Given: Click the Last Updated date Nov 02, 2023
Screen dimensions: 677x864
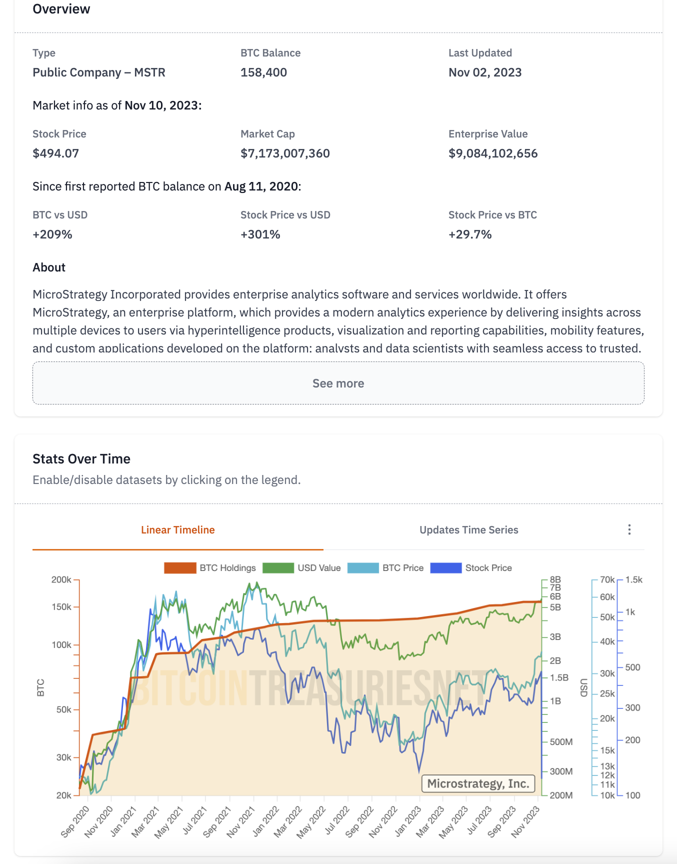Looking at the screenshot, I should [485, 72].
